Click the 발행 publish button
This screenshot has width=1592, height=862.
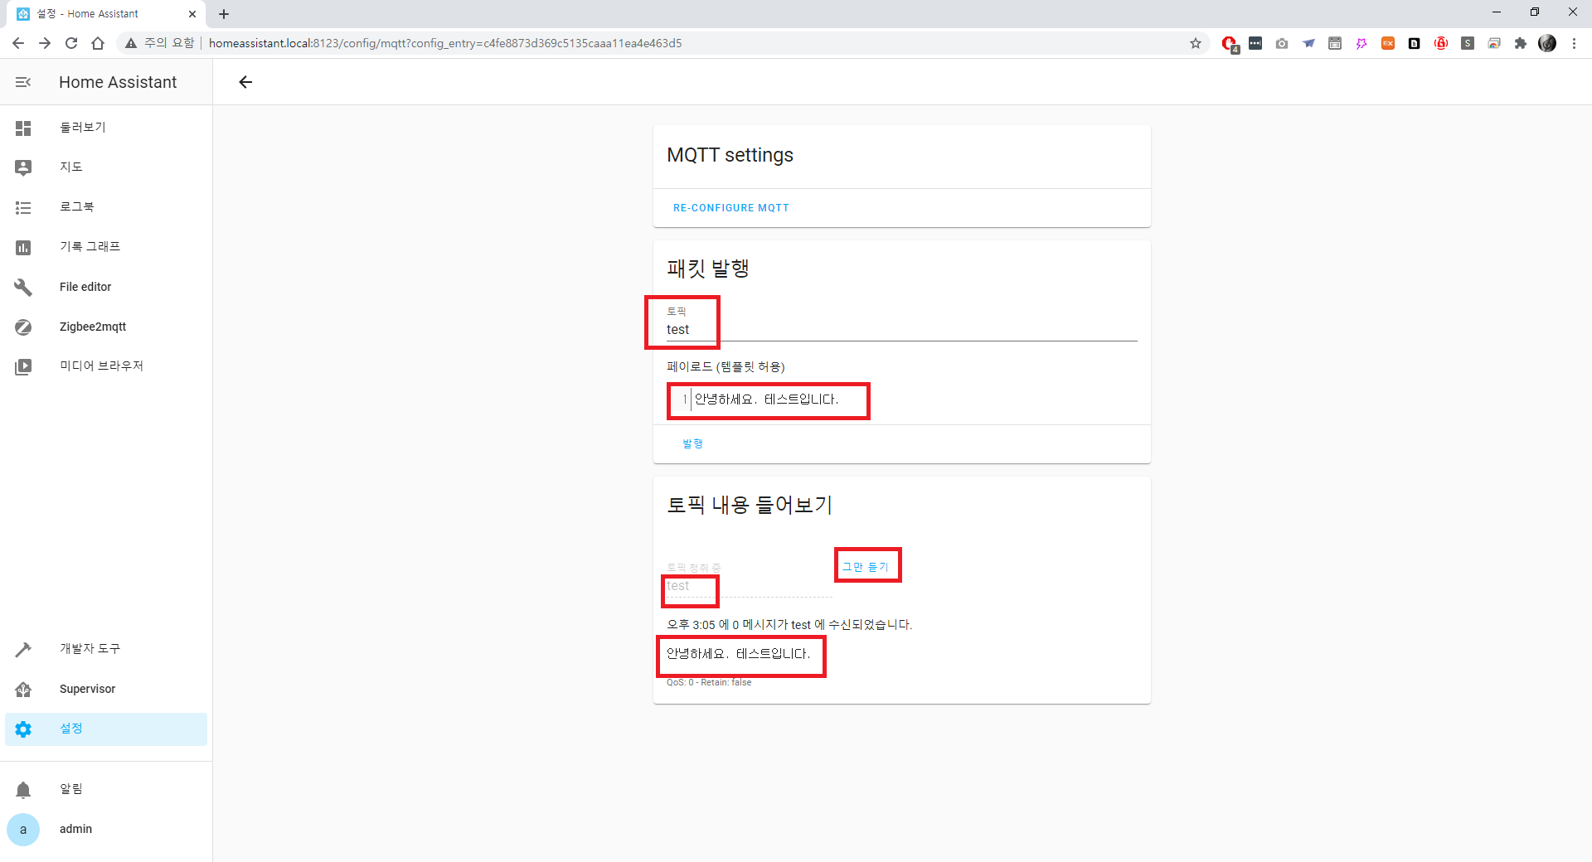tap(692, 443)
